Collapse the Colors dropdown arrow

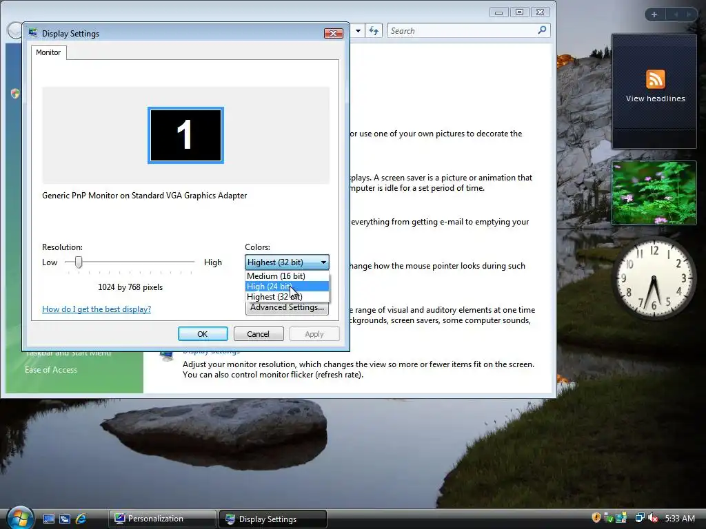point(323,262)
